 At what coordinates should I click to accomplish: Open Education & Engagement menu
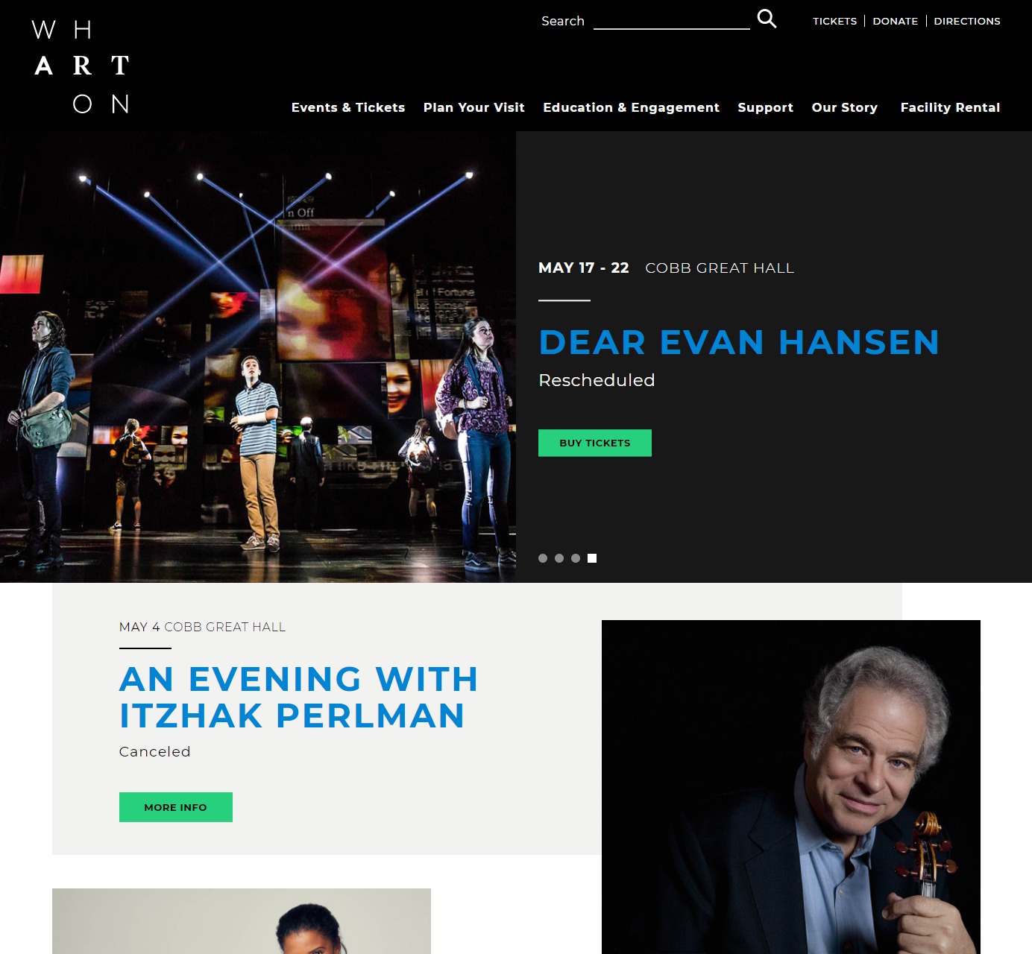[x=632, y=107]
